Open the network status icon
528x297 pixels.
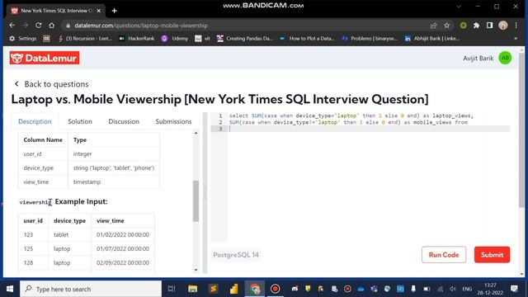click(440, 289)
